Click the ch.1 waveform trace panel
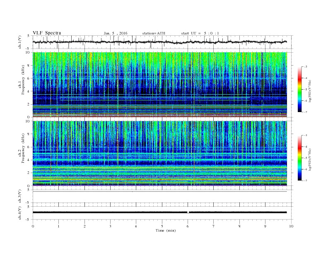 click(162, 42)
